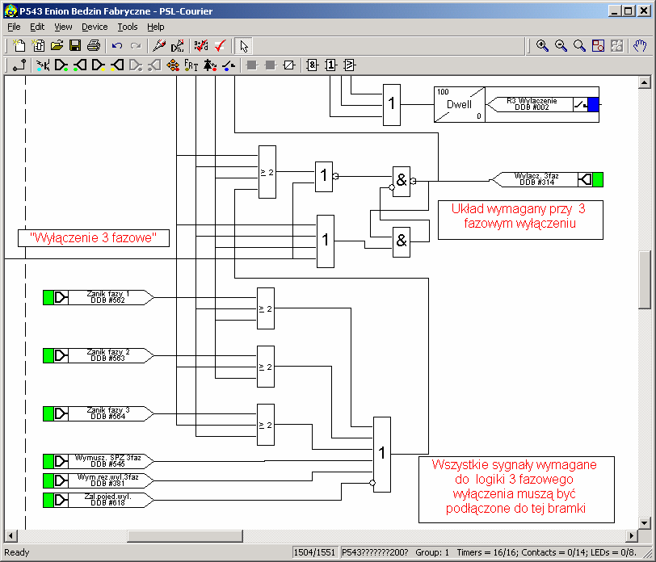Add an output signal with yellow dot
The height and width of the screenshot is (562, 656).
pyautogui.click(x=117, y=65)
